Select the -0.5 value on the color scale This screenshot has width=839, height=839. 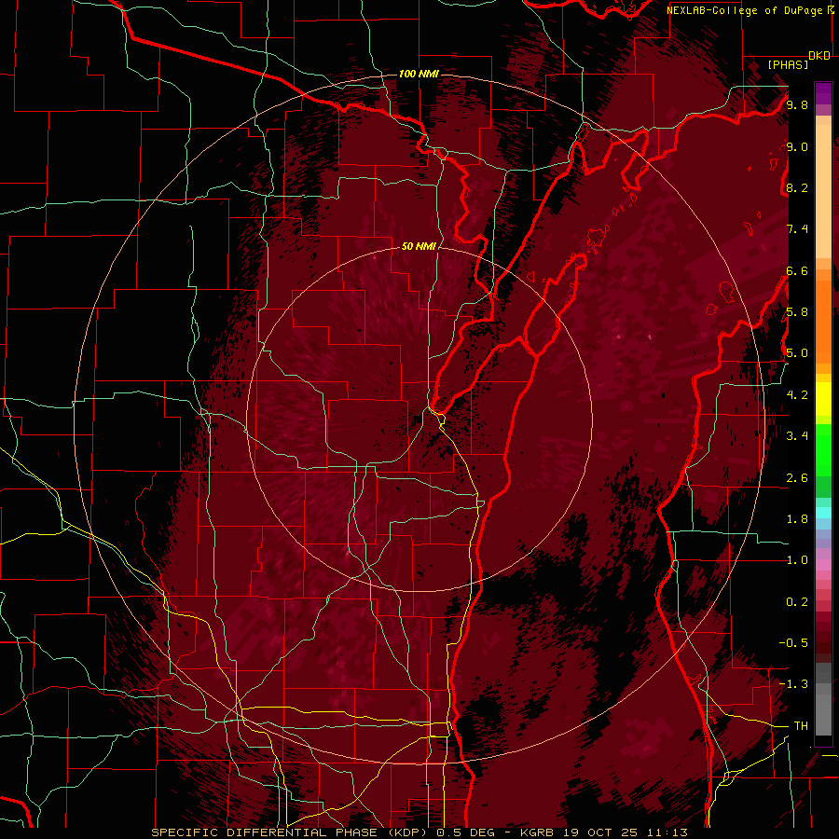click(x=793, y=643)
